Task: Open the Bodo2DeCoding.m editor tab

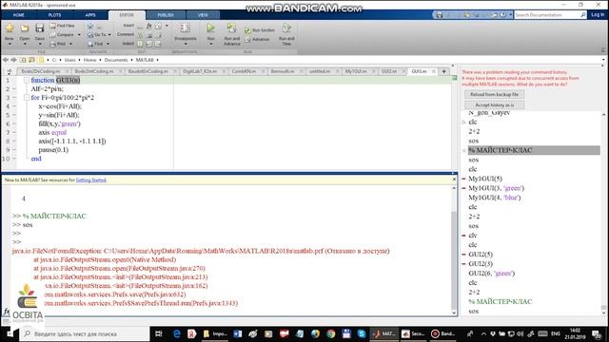Action: point(40,71)
